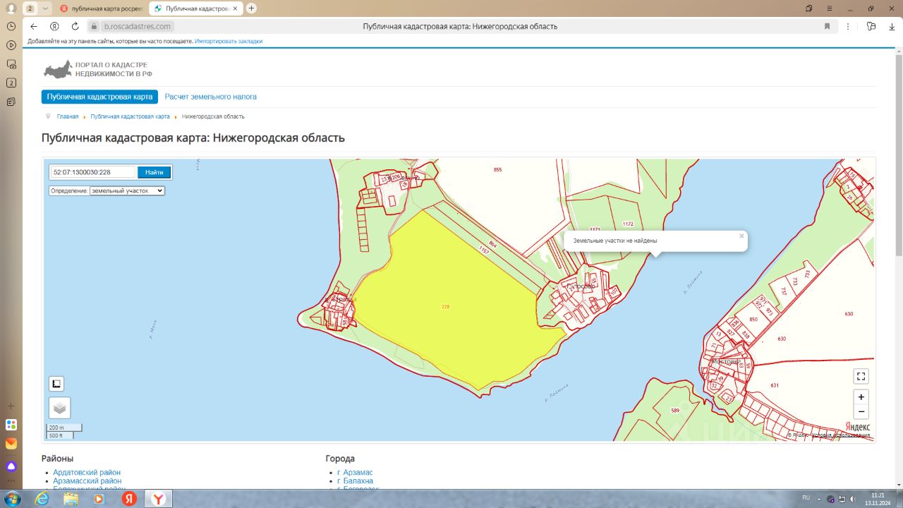This screenshot has height=508, width=903.
Task: Open the colorful apps sidebar icon
Action: (11, 425)
